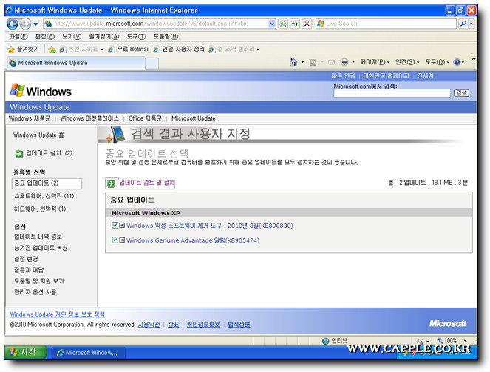Open the 즐겨찾기(A) menu

104,36
